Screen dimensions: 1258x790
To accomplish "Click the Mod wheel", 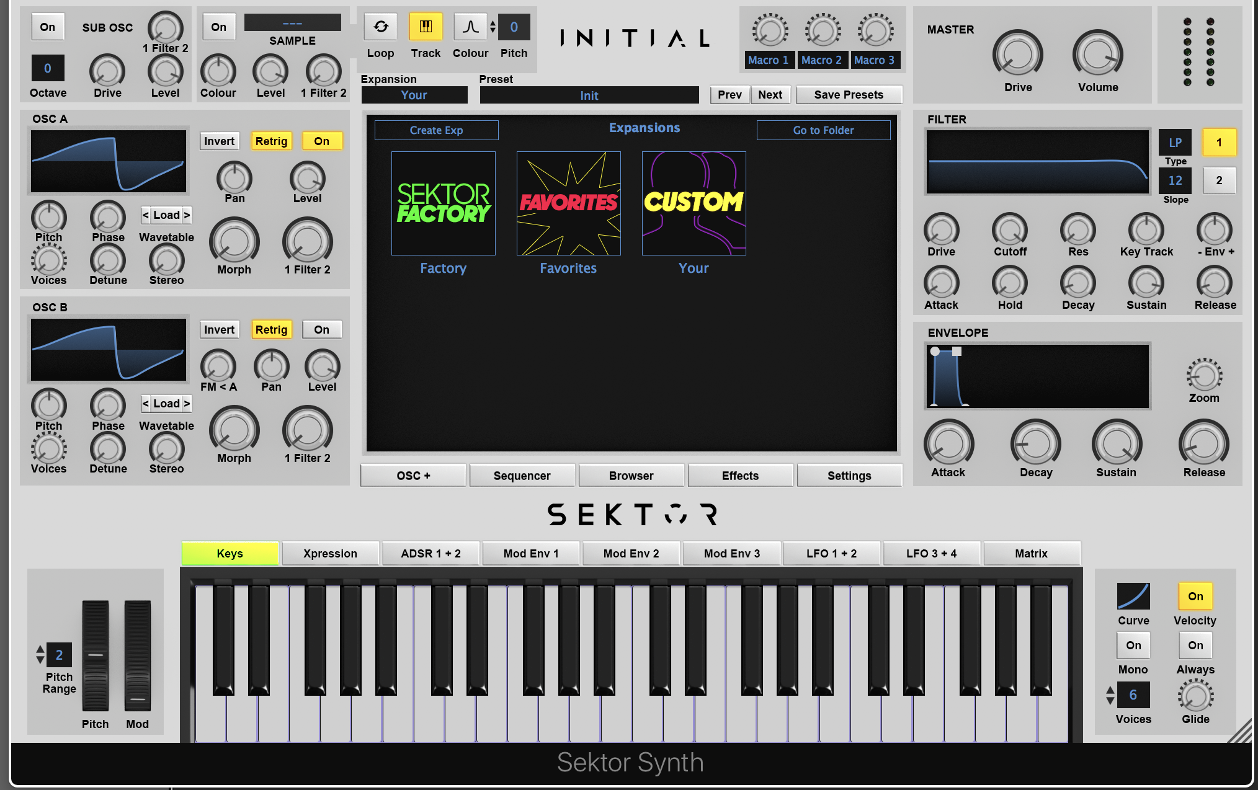I will click(138, 655).
